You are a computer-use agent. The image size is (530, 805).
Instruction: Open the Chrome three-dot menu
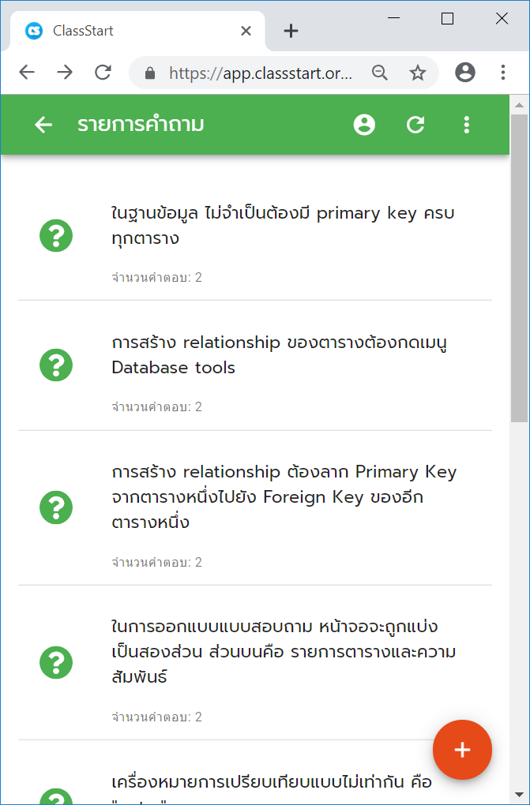click(x=503, y=73)
